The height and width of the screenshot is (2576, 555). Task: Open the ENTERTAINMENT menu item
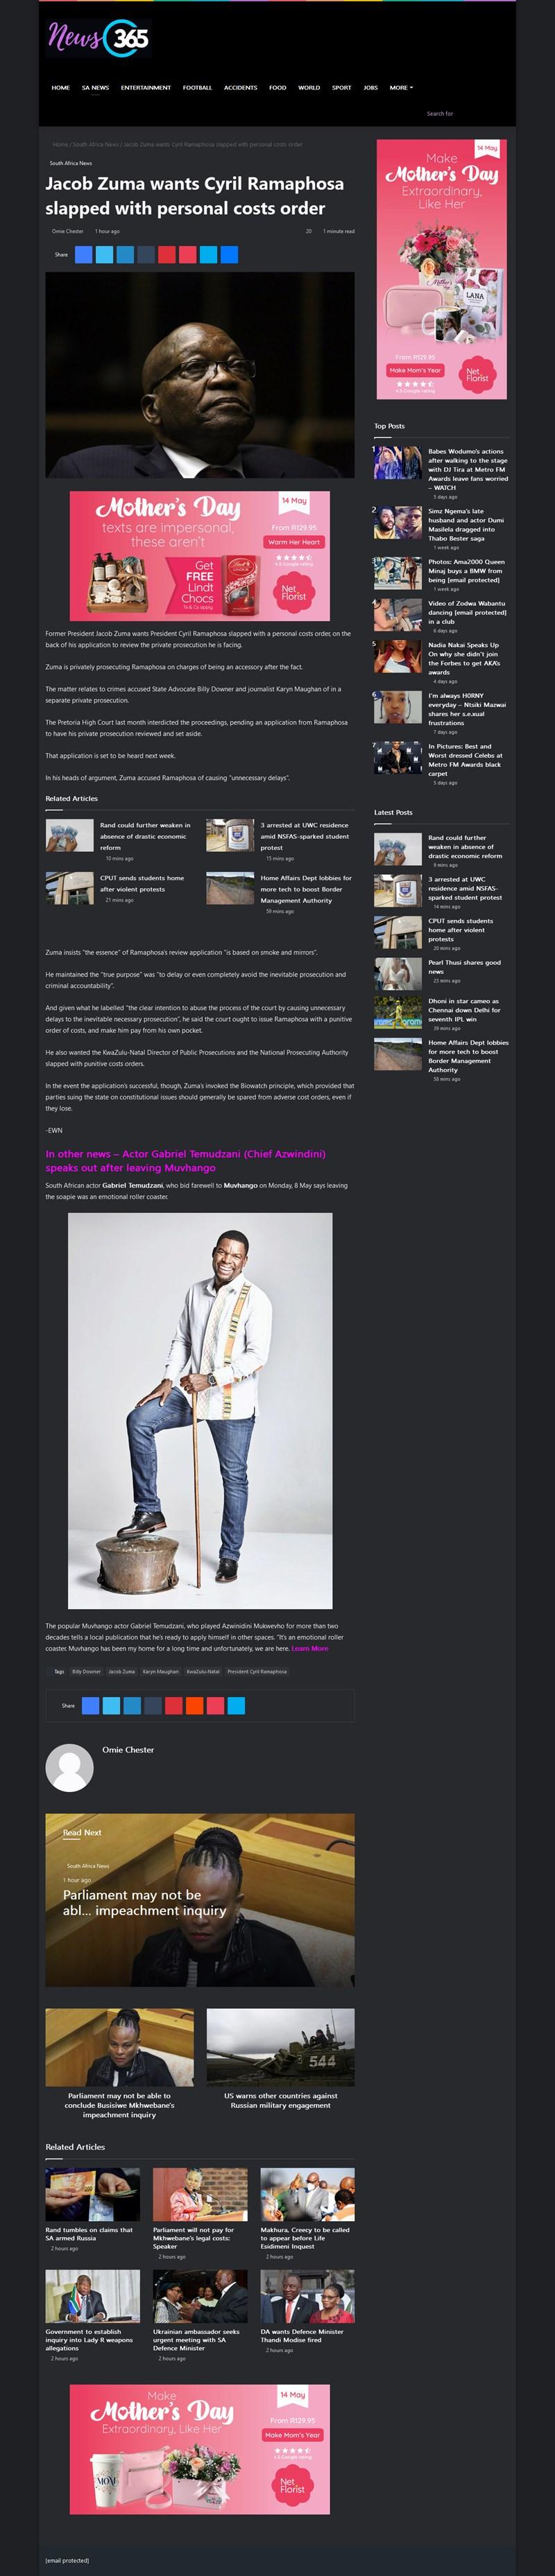[x=146, y=87]
